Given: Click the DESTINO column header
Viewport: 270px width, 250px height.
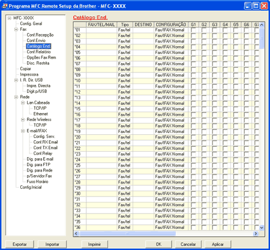Looking at the screenshot, I should click(143, 25).
